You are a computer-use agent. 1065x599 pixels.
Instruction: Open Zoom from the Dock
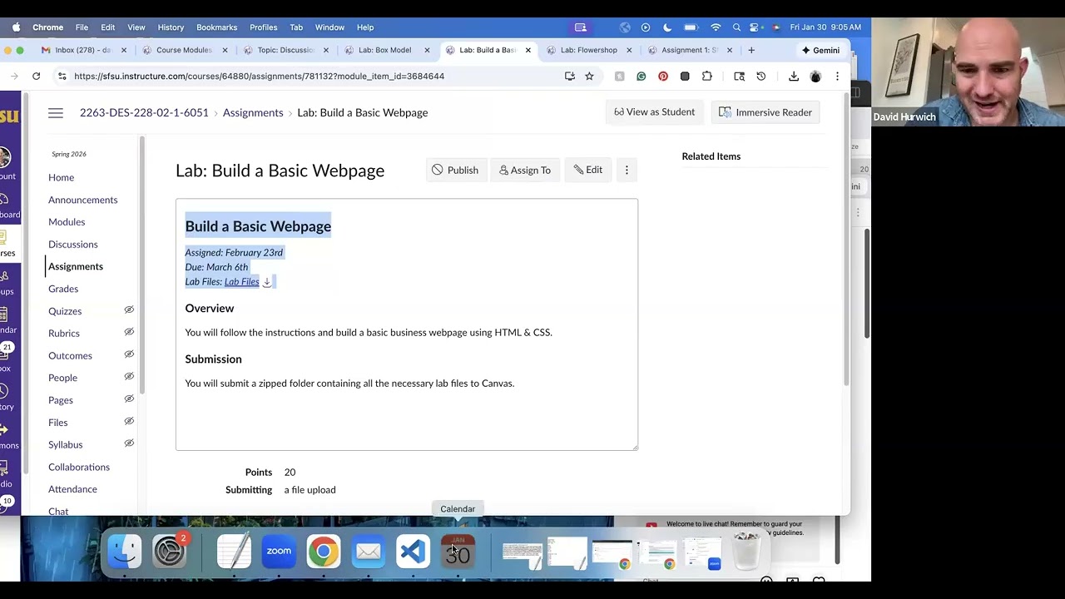tap(279, 551)
